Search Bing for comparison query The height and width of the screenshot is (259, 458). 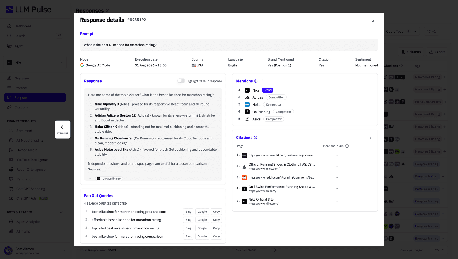coord(188,236)
